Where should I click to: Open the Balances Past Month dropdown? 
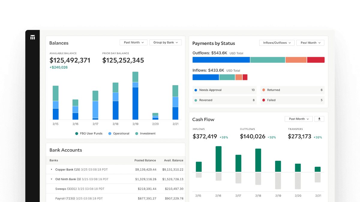(133, 42)
